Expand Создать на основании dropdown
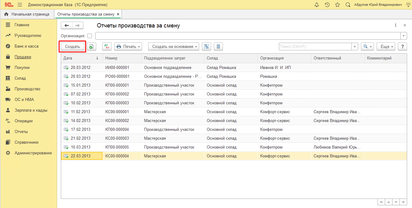412x208 pixels. coord(173,46)
